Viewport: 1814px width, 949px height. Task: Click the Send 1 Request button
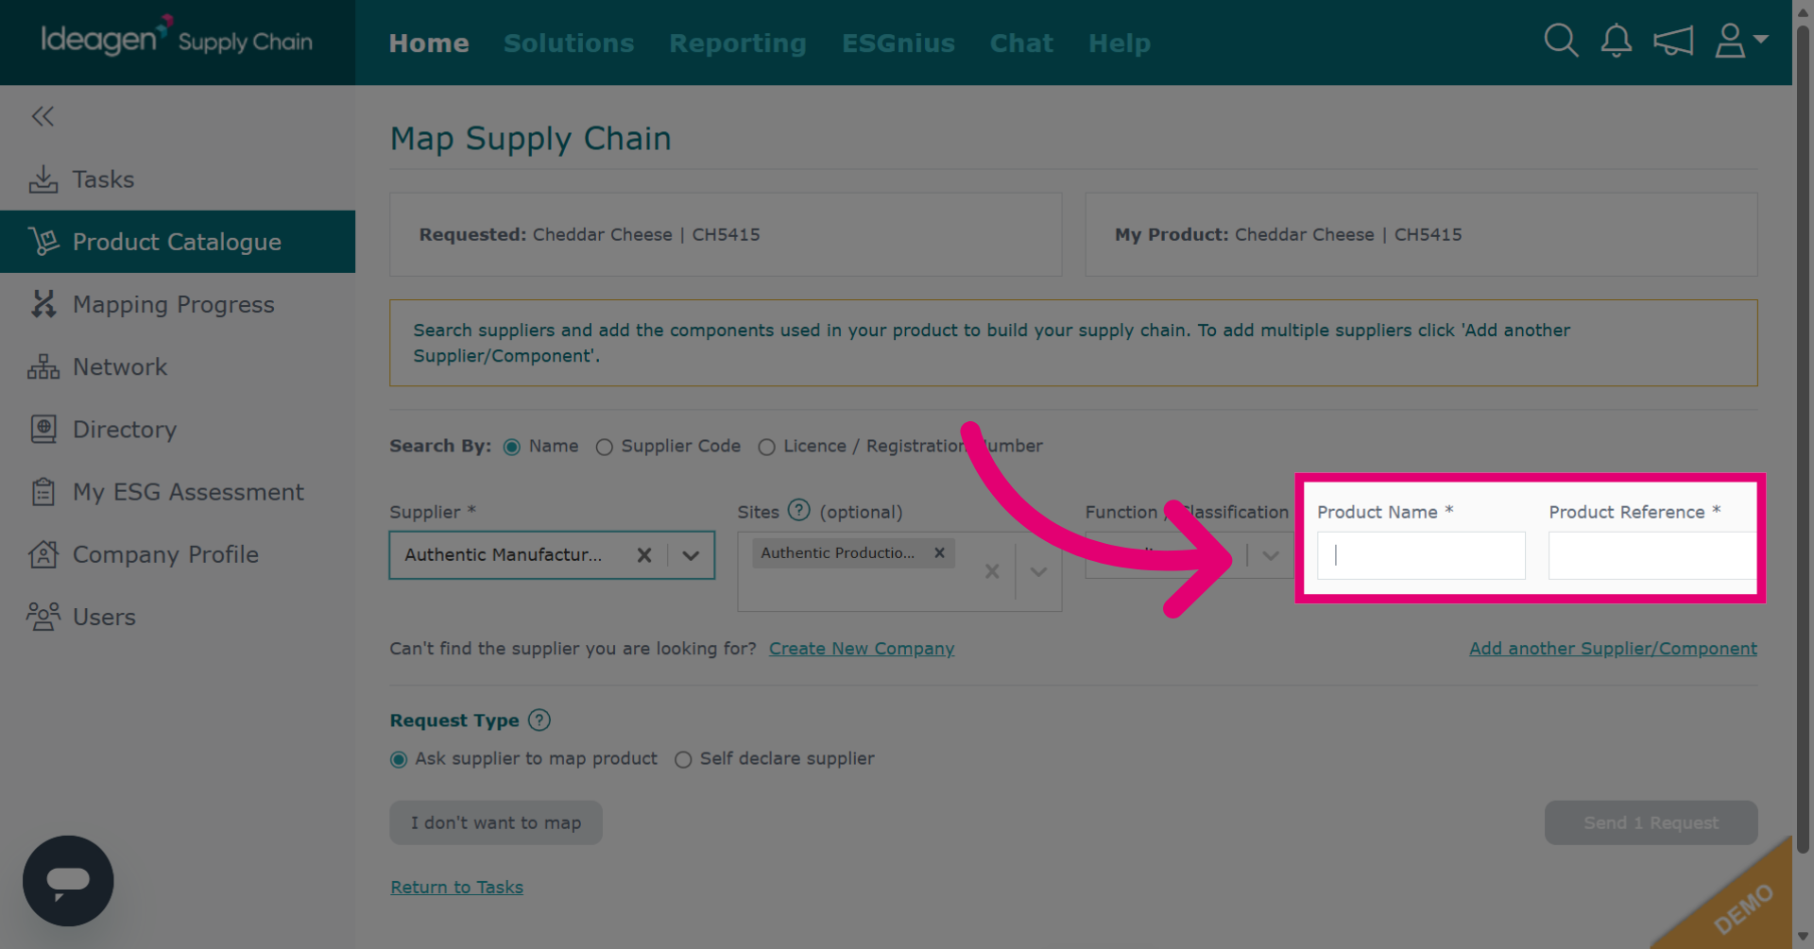[x=1651, y=822]
